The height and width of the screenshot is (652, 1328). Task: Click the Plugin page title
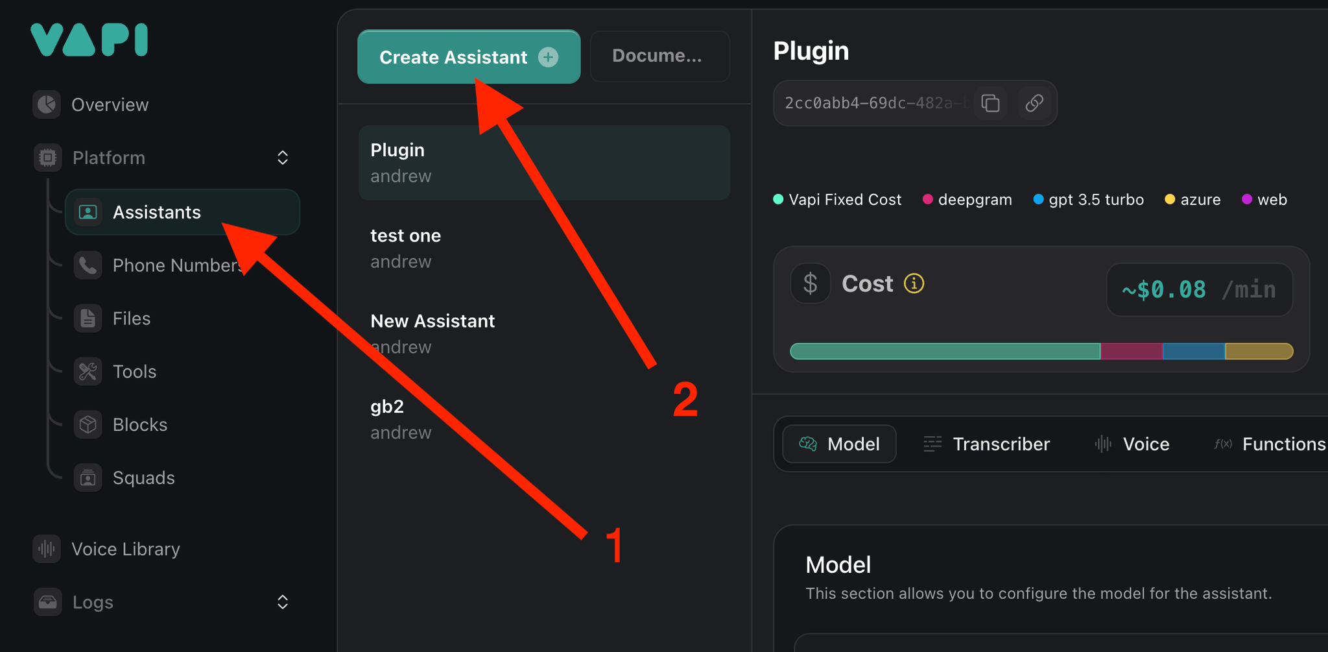tap(811, 51)
